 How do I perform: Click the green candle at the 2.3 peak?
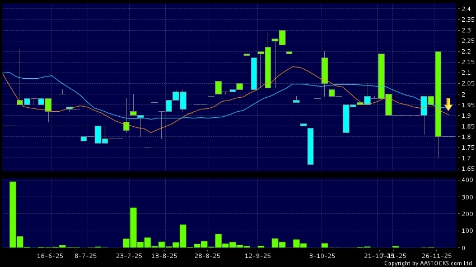282,37
